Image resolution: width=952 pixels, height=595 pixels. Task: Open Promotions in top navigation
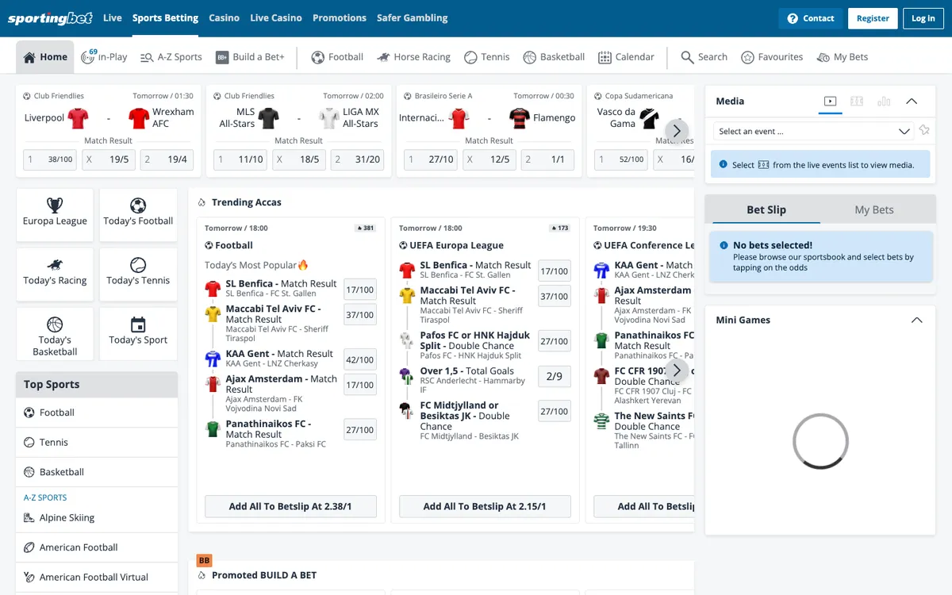(340, 17)
